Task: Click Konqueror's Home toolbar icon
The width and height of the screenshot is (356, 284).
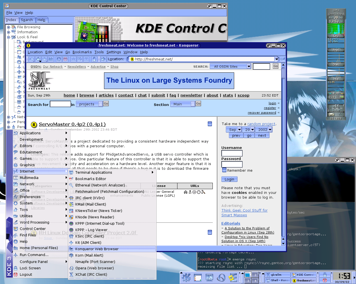Action: click(51, 59)
